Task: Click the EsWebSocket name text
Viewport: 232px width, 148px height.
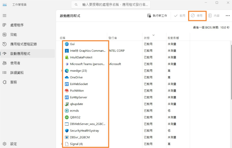Action: 79,84
